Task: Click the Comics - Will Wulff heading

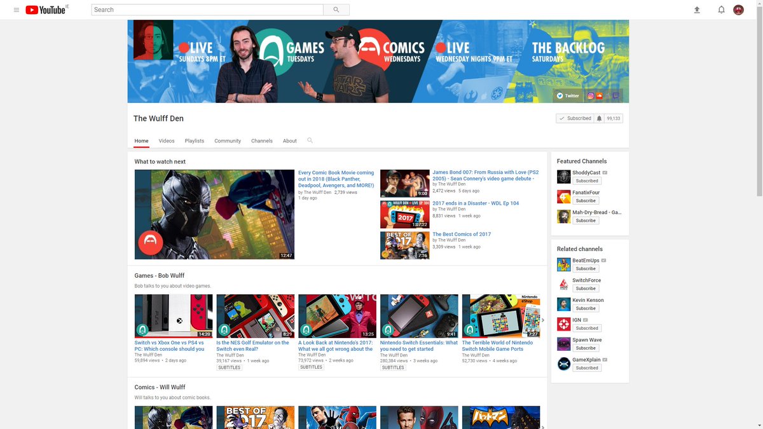Action: click(159, 387)
